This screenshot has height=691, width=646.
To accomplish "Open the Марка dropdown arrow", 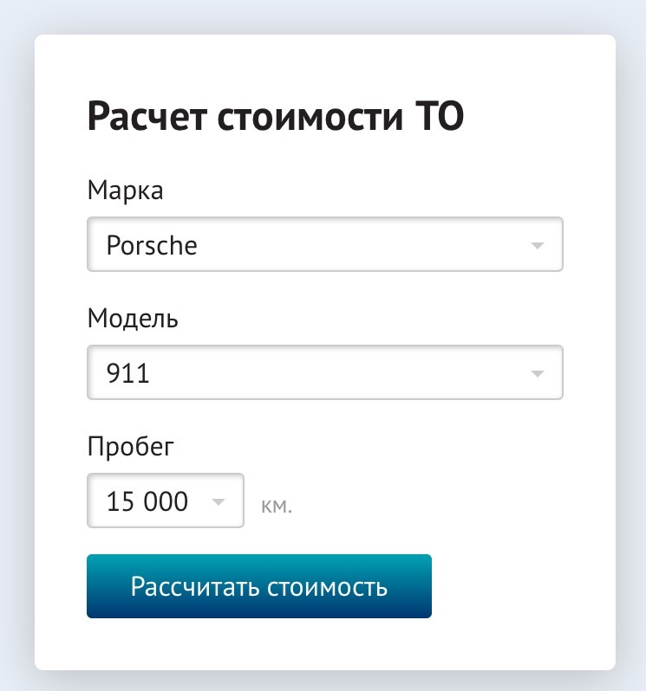I will [538, 245].
